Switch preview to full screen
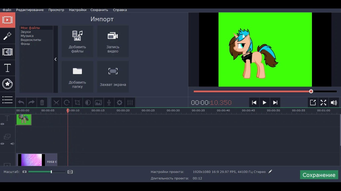 [x=323, y=102]
